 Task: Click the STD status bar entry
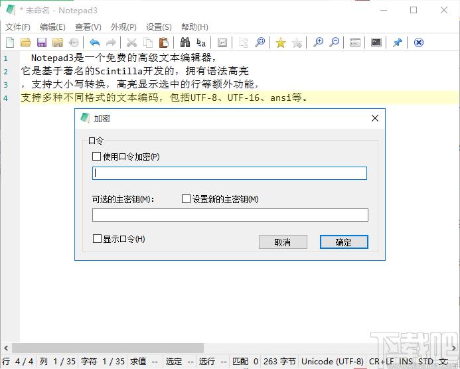pyautogui.click(x=425, y=362)
